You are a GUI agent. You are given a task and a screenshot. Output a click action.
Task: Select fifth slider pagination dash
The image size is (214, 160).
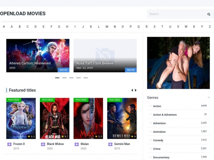[x=86, y=78]
